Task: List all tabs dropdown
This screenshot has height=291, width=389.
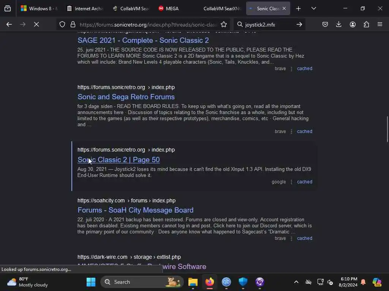Action: [313, 9]
